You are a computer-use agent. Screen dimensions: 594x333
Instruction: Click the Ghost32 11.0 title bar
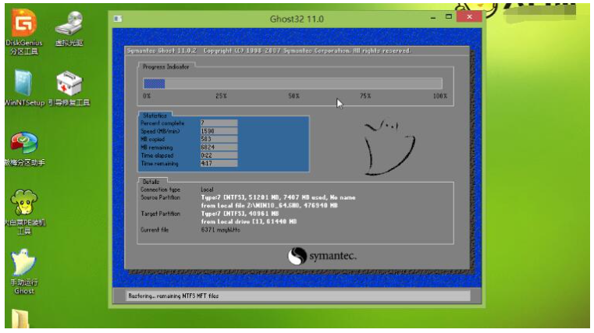coord(297,17)
